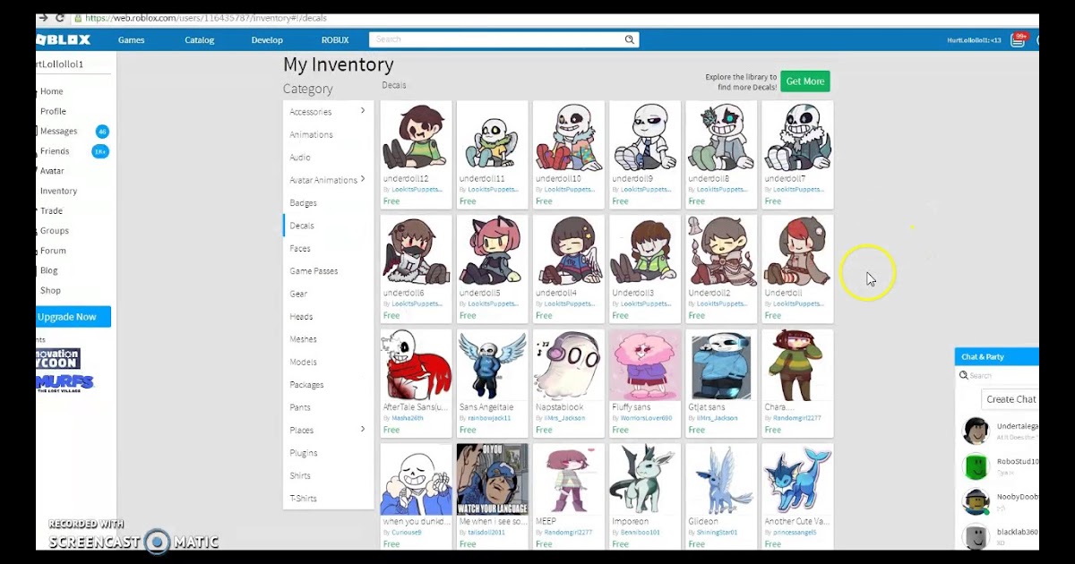Open the Develop tab in navbar
Image resolution: width=1075 pixels, height=564 pixels.
pos(267,39)
